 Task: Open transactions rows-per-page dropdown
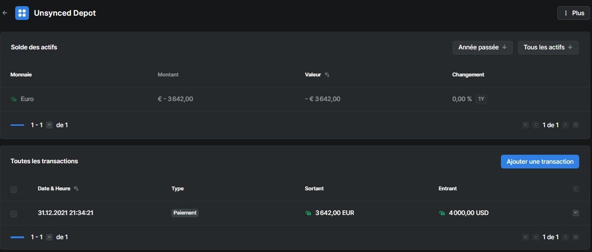click(49, 237)
